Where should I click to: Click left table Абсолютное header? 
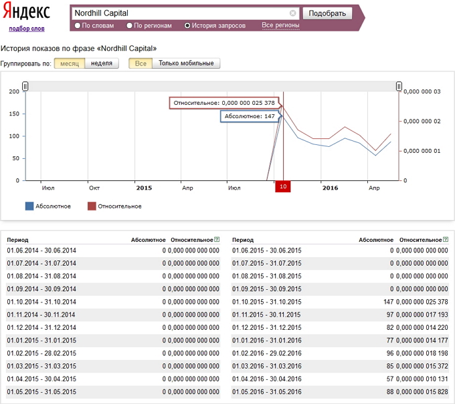(149, 240)
